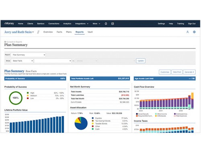Open the notifications bell icon
Screen dimensions: 201x153
pyautogui.click(x=106, y=24)
